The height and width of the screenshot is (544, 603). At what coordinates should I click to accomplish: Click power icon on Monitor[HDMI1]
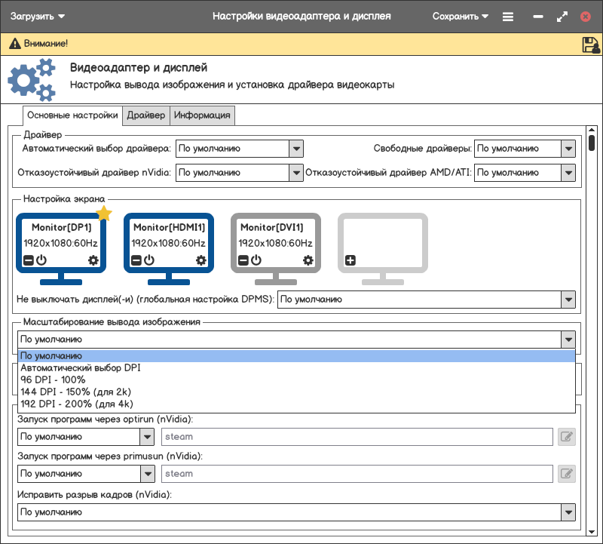point(149,260)
